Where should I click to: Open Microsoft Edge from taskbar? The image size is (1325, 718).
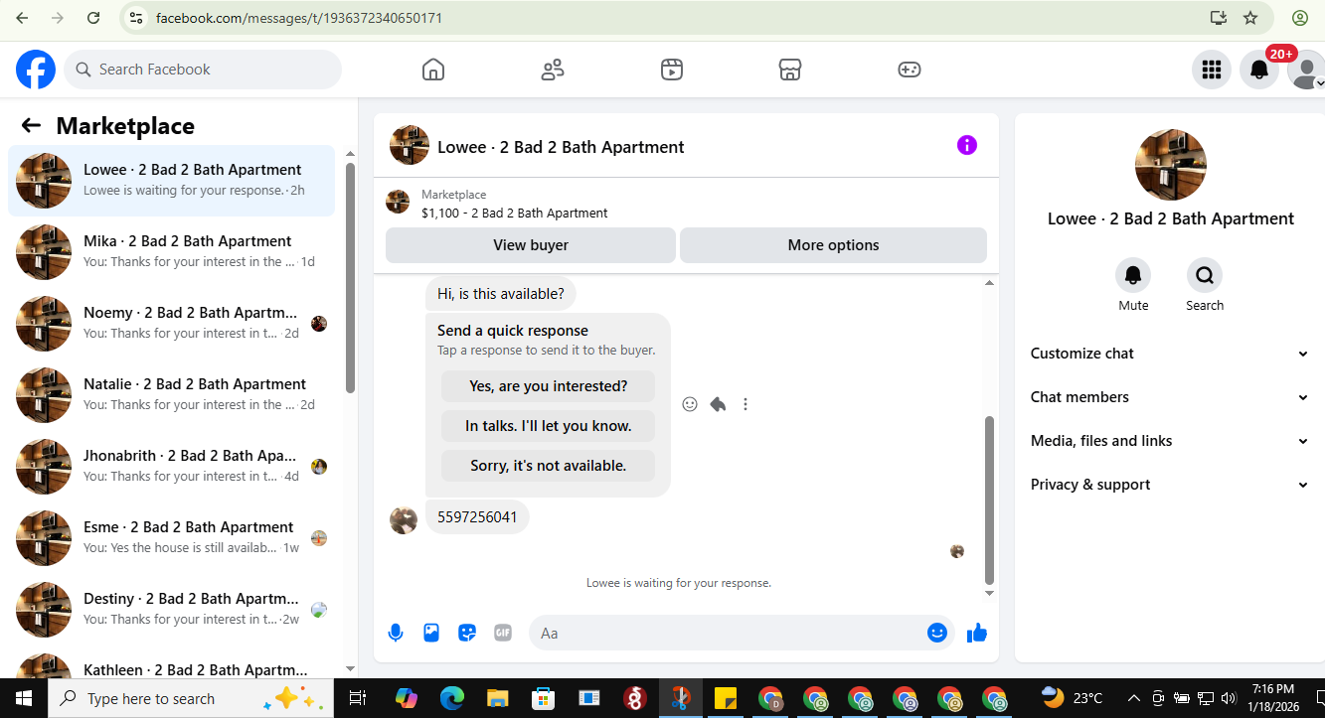(452, 698)
